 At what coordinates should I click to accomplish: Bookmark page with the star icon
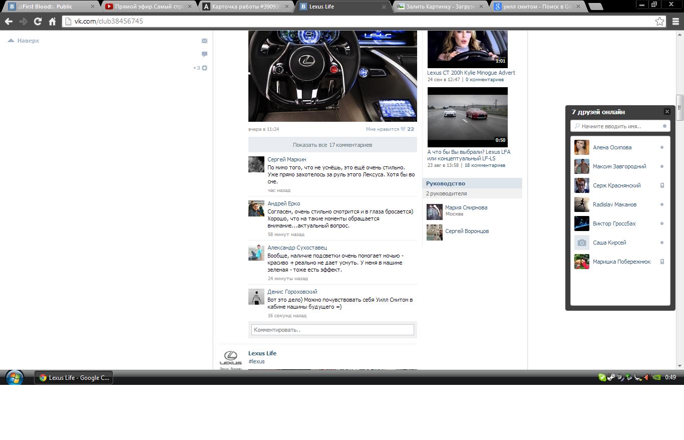click(x=659, y=22)
